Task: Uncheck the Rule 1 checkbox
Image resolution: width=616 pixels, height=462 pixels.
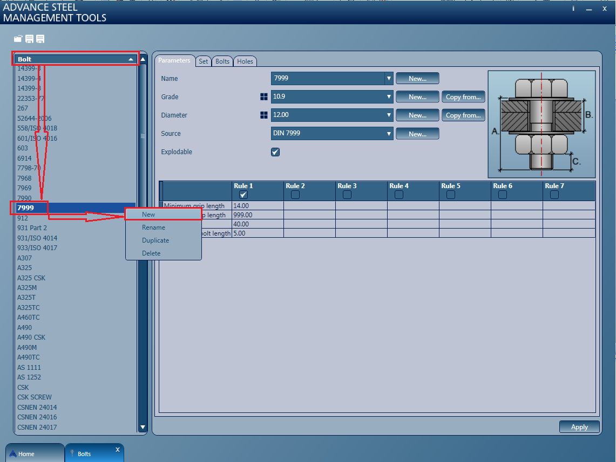Action: pyautogui.click(x=243, y=195)
